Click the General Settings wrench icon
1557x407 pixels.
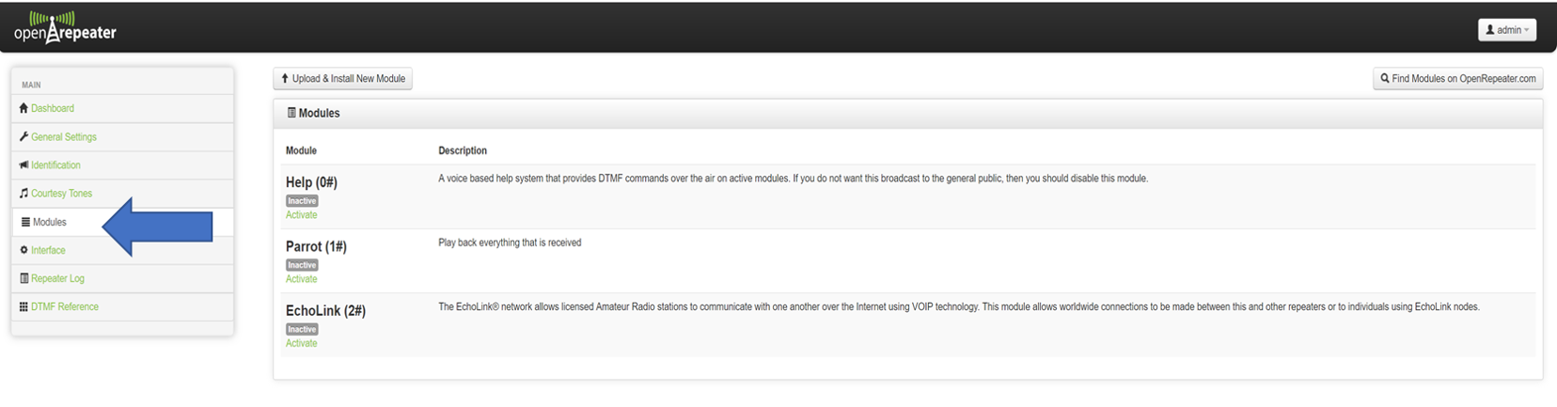pos(24,136)
